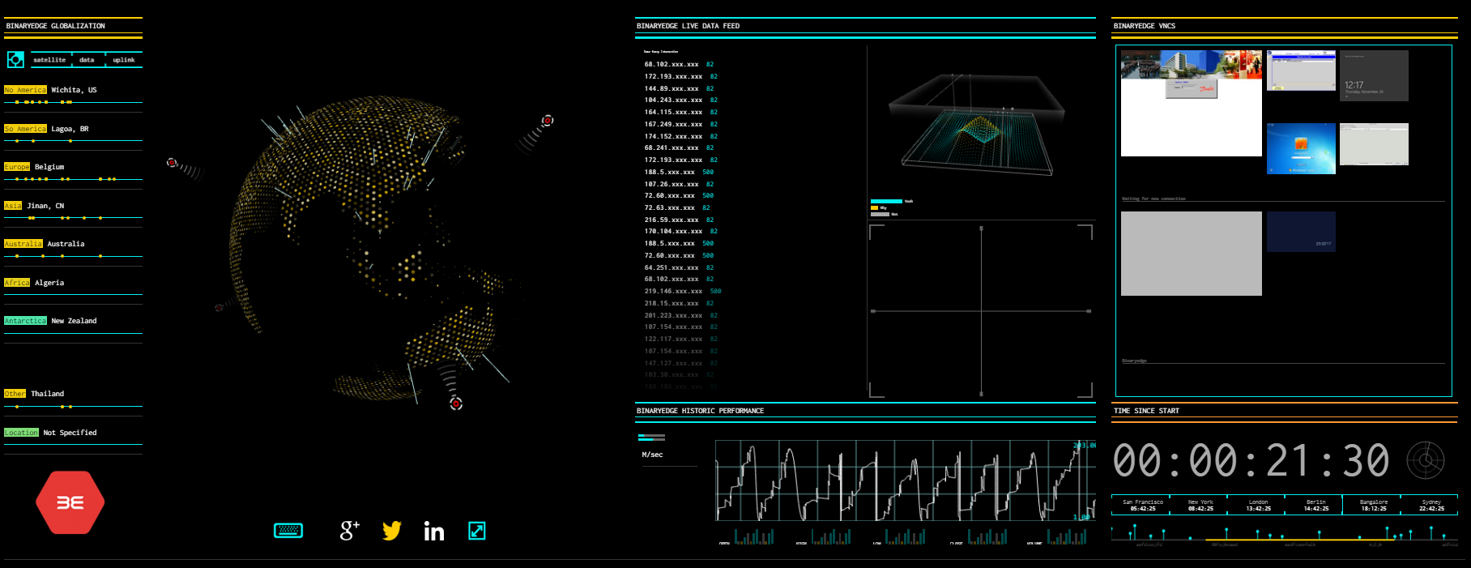
Task: Click the 'New Zealand' location text
Action: coord(74,321)
